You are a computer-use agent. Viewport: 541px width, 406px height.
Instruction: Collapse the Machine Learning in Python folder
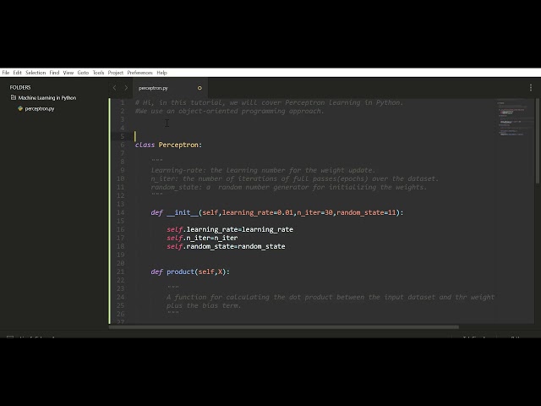pos(47,98)
